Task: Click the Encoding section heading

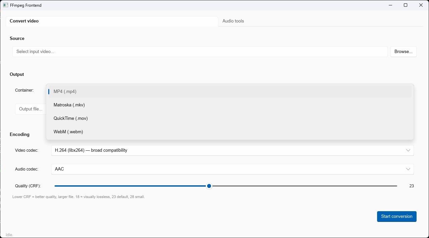Action: [x=19, y=134]
